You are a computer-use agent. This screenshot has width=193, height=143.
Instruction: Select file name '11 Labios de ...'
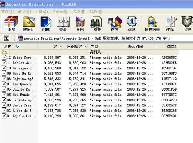pyautogui.click(x=22, y=63)
